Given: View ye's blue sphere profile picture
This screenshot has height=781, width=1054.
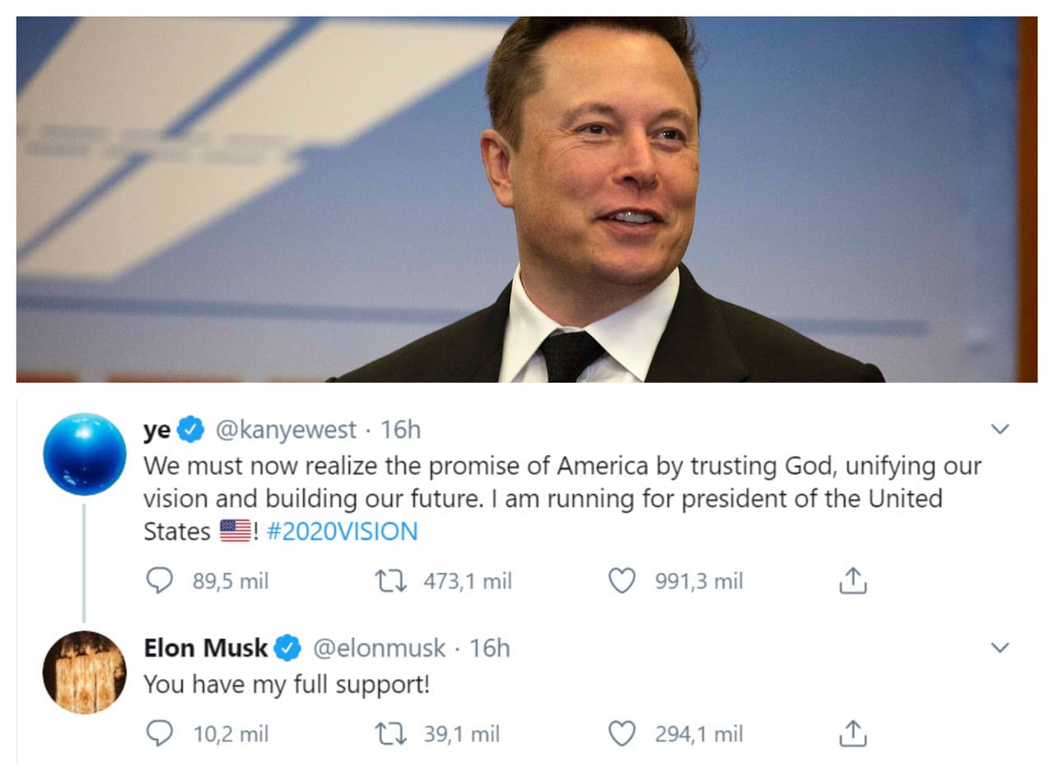Looking at the screenshot, I should coord(84,454).
